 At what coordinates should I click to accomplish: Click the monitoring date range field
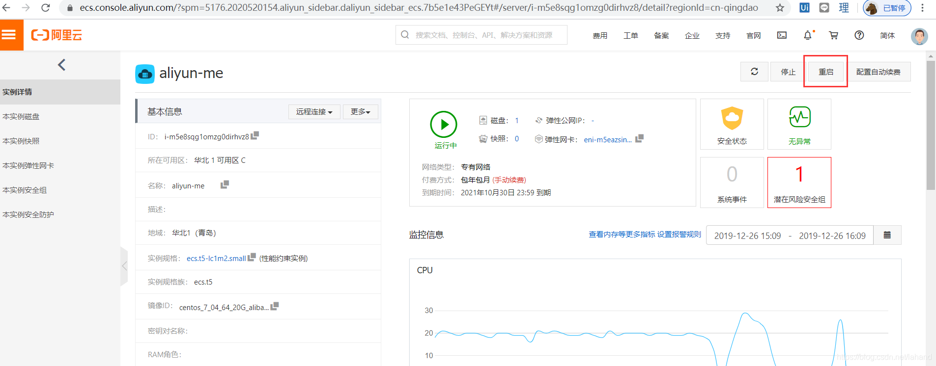[x=790, y=235]
